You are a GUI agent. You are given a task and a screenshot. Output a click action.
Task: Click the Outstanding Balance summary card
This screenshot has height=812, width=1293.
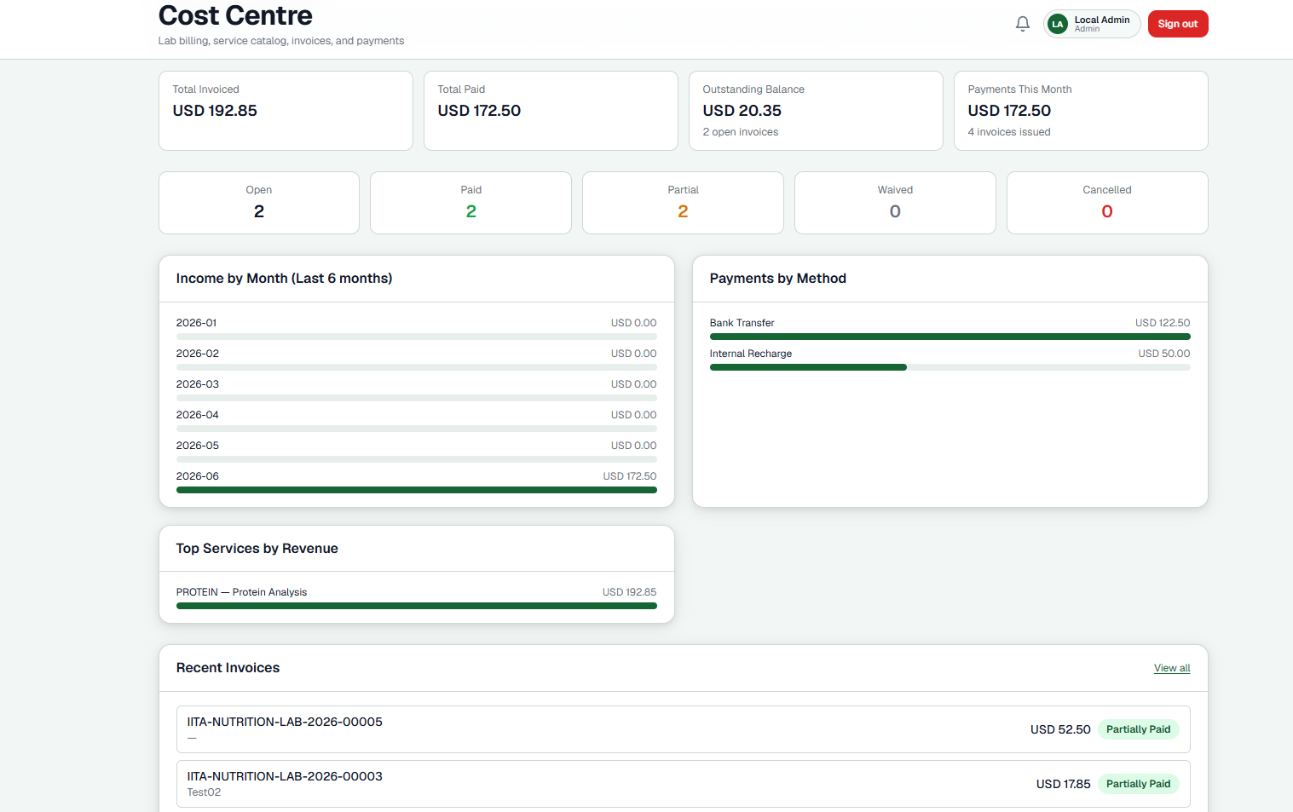816,111
